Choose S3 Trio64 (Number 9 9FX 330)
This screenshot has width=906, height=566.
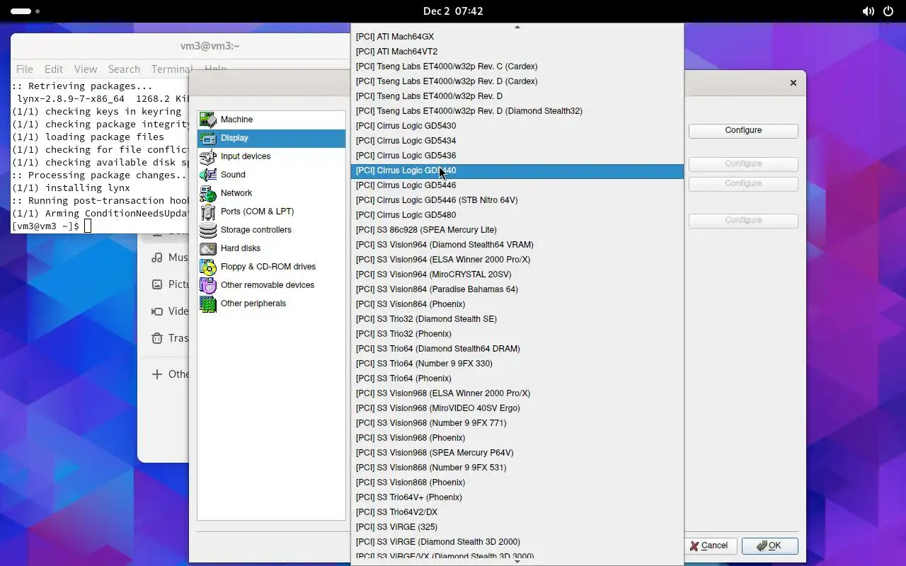point(517,364)
